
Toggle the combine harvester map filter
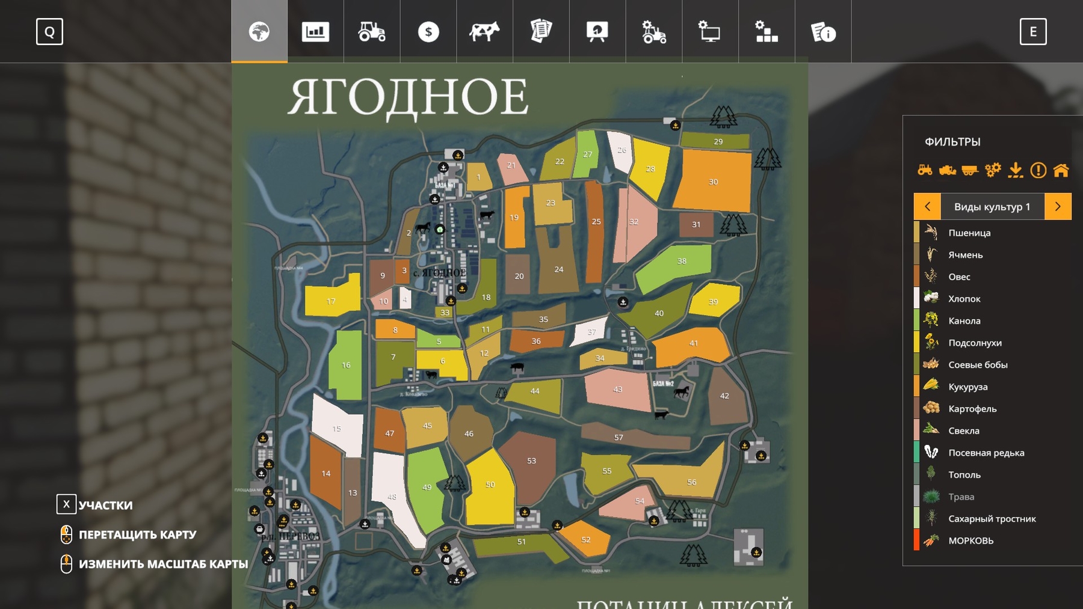948,170
